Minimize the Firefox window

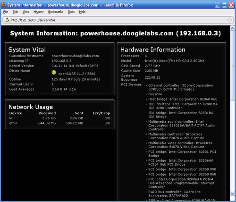coord(218,5)
